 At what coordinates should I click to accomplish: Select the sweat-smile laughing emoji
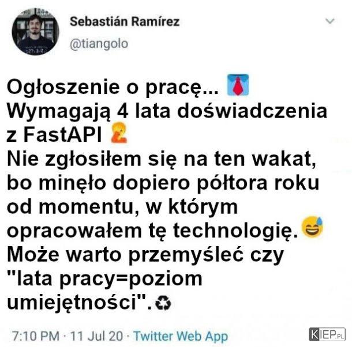click(x=312, y=227)
